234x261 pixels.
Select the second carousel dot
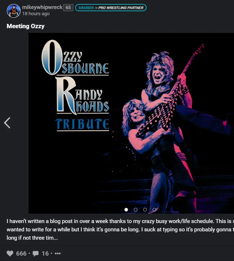tap(135, 210)
